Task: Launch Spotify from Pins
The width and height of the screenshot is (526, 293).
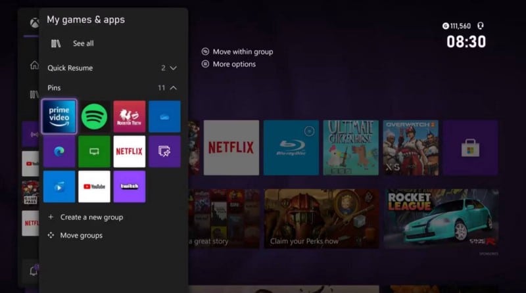Action: point(94,116)
